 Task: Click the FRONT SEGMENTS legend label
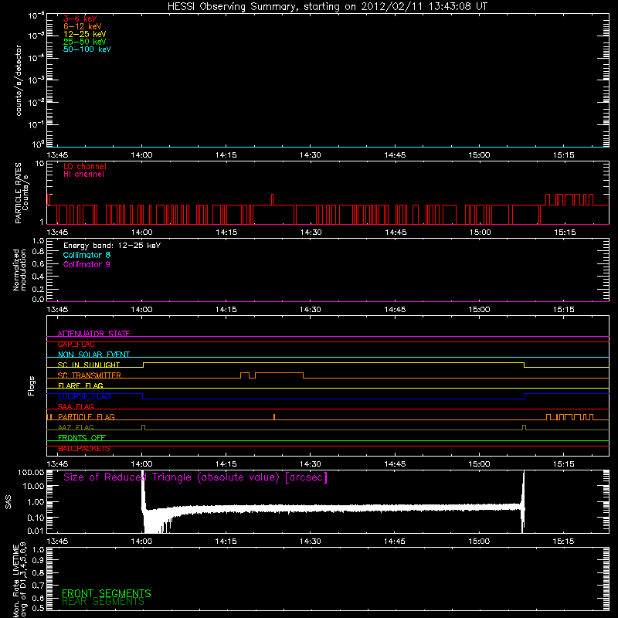tap(107, 593)
